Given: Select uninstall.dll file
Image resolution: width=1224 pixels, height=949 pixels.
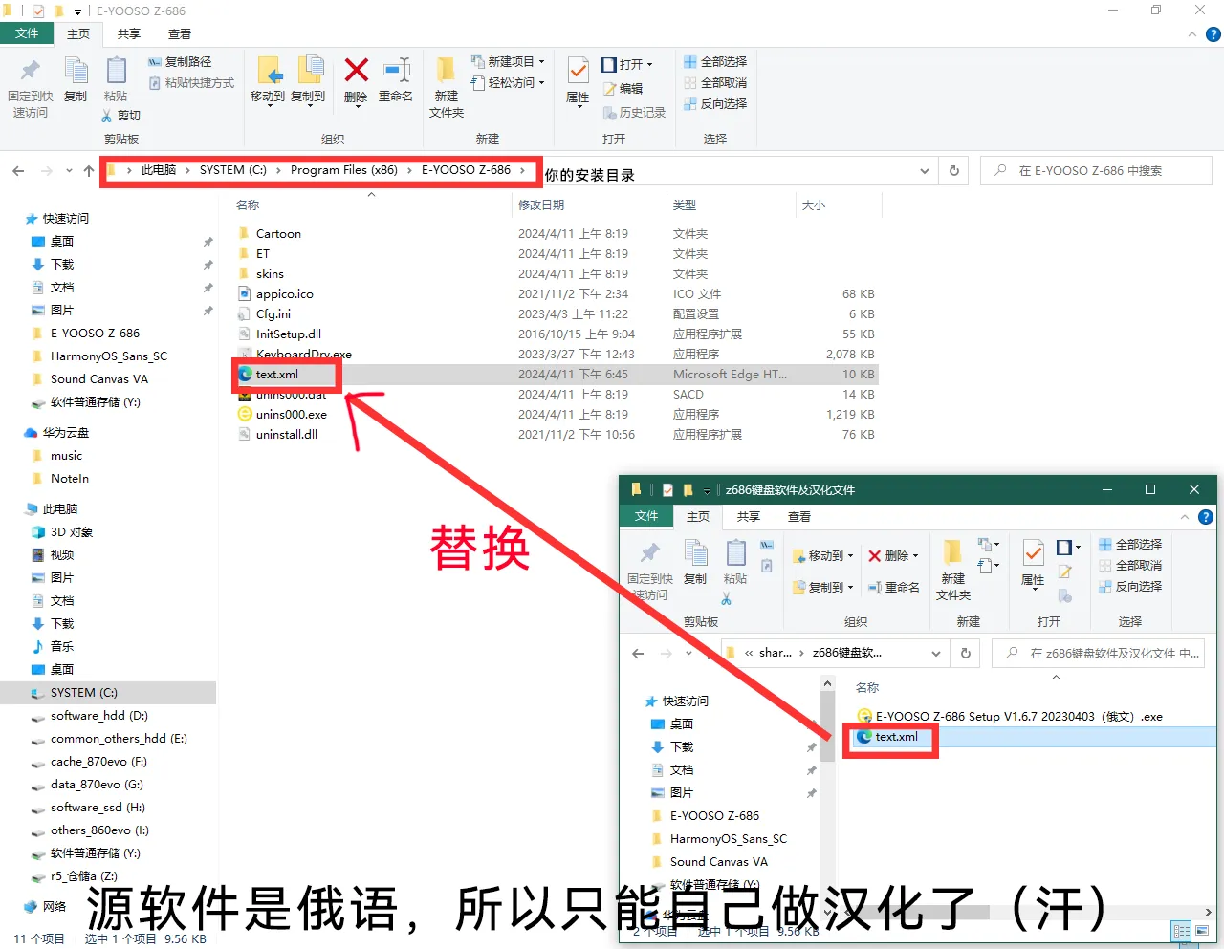Looking at the screenshot, I should 286,434.
